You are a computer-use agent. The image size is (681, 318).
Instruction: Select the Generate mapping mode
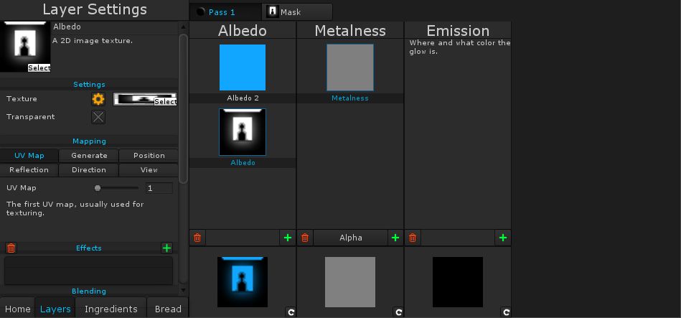[89, 156]
